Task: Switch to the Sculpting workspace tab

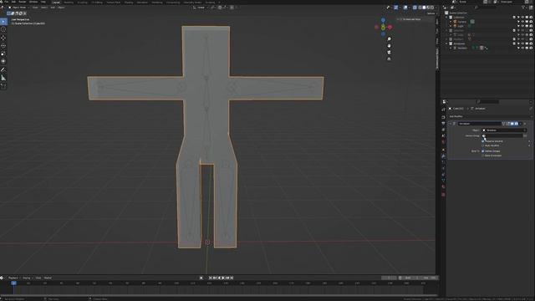Action: [x=82, y=2]
